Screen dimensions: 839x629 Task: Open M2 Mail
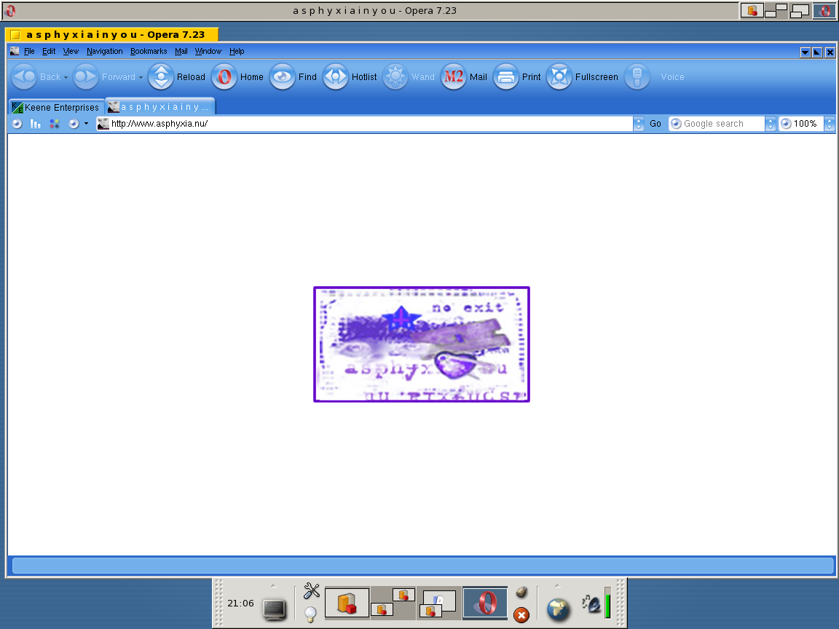[x=464, y=77]
